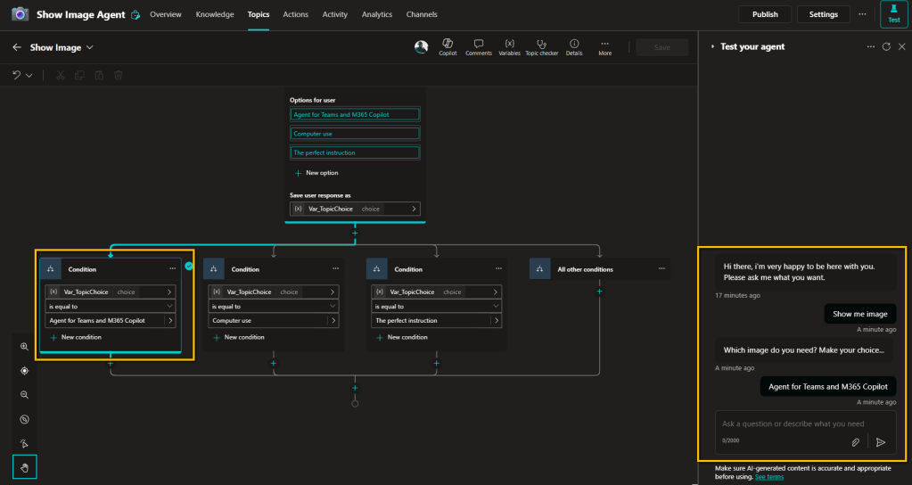Expand the Show Image topic name dropdown
912x485 pixels.
90,48
